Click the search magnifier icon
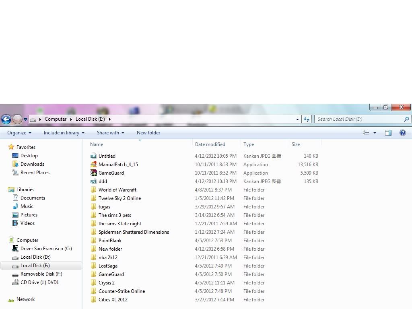The width and height of the screenshot is (412, 309). [x=406, y=119]
